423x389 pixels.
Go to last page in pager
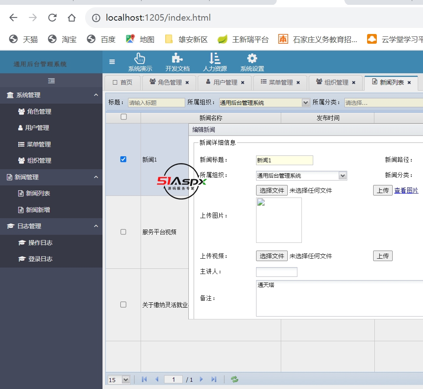(214, 380)
